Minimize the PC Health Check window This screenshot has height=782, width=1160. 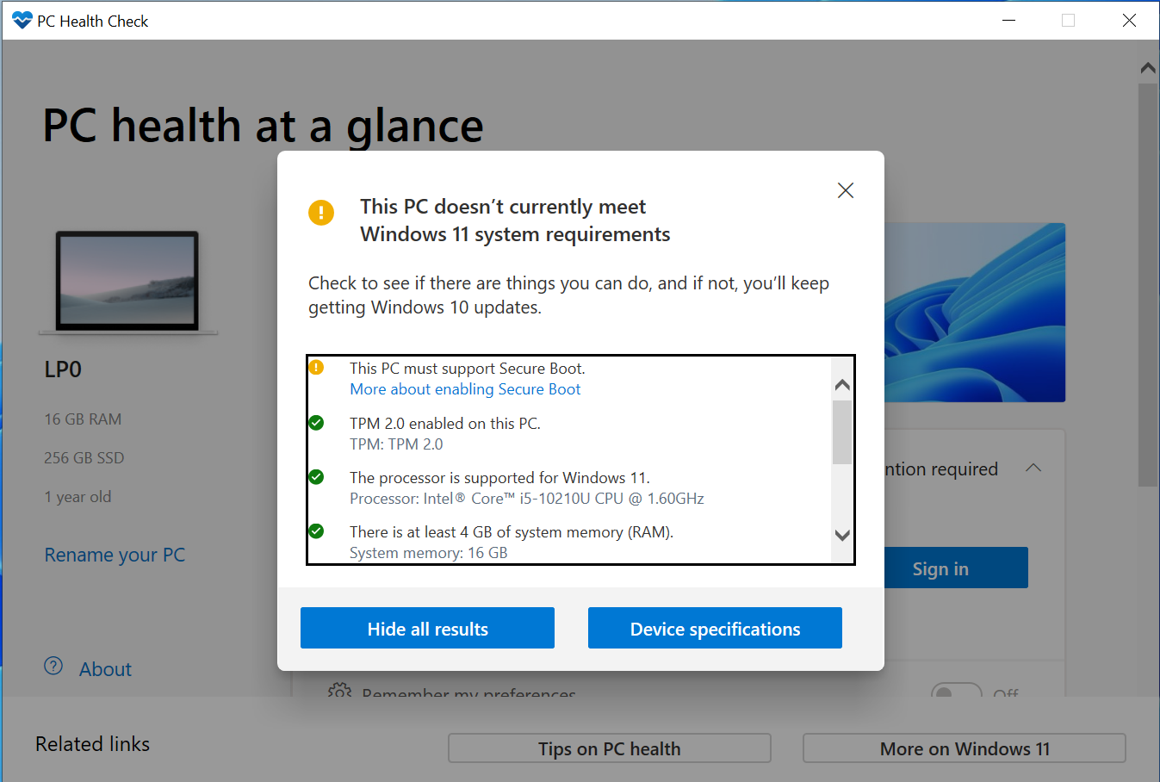coord(1009,21)
